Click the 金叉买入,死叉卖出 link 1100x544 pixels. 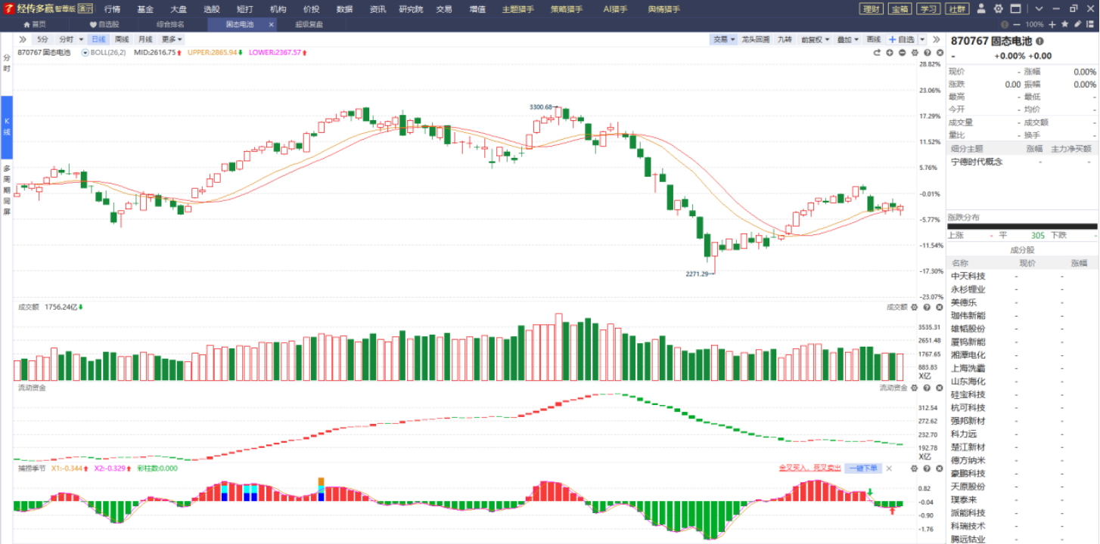pyautogui.click(x=809, y=468)
